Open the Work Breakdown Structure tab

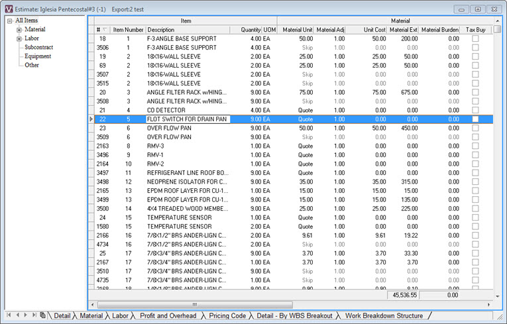(x=384, y=315)
